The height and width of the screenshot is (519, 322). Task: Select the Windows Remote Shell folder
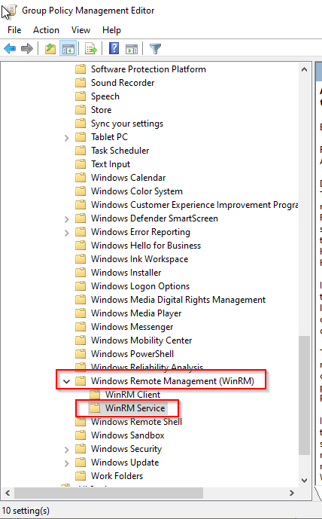click(x=136, y=422)
